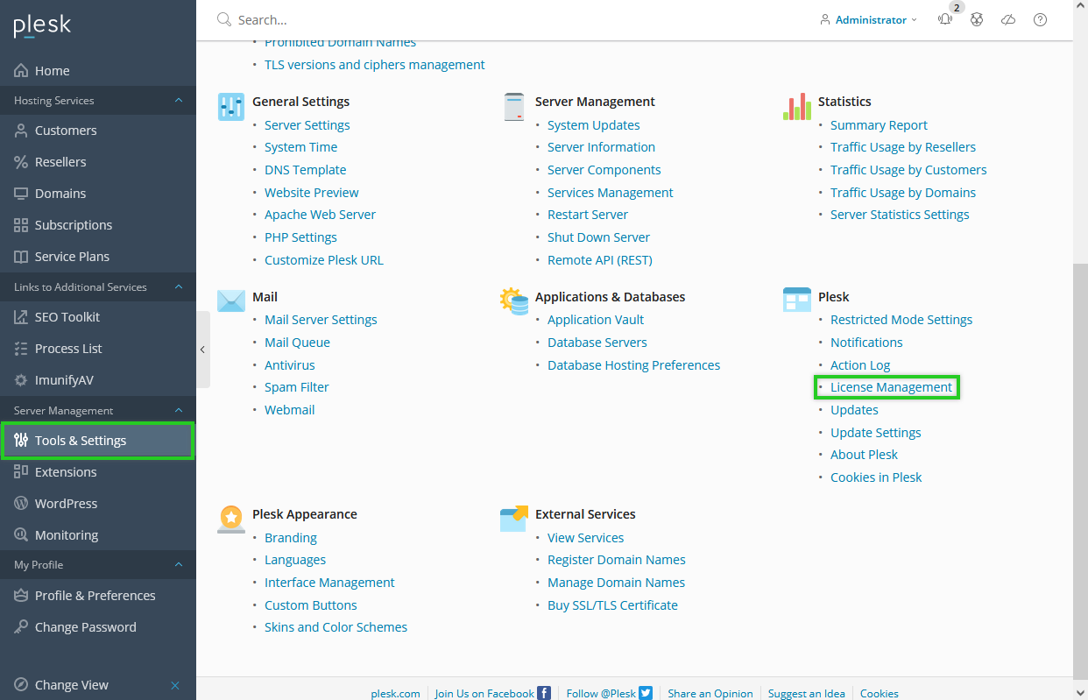Collapse the Links to Additional Services section

tap(179, 286)
